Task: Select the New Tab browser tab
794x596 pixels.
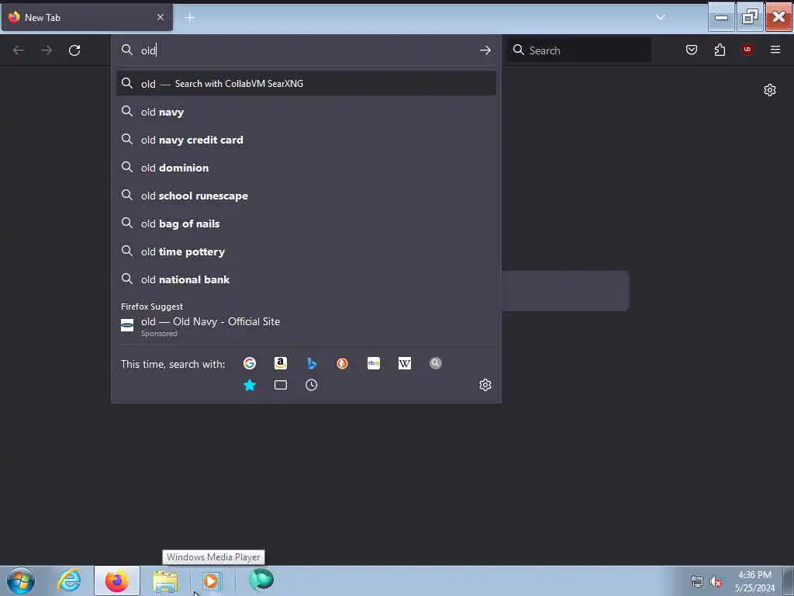Action: (87, 17)
